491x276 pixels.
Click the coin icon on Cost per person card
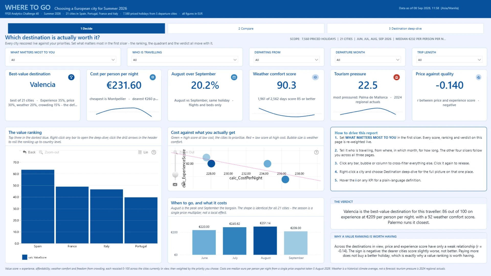pos(153,77)
